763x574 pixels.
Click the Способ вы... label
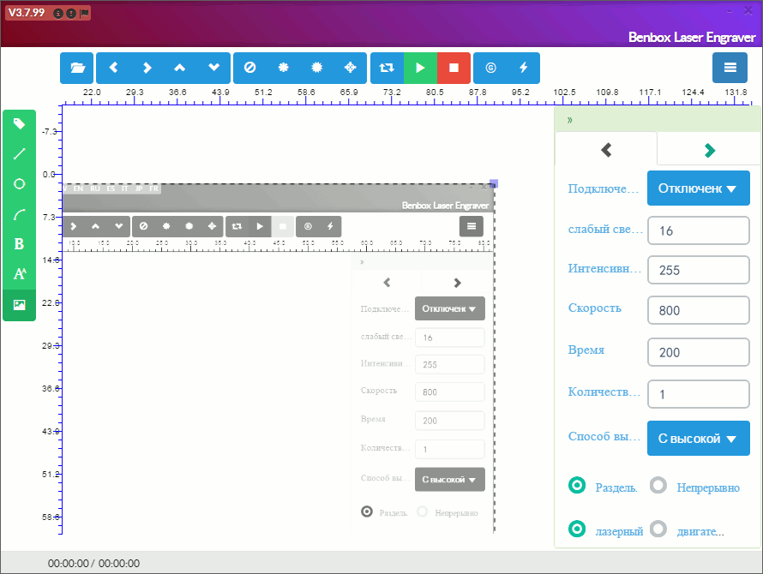click(604, 436)
